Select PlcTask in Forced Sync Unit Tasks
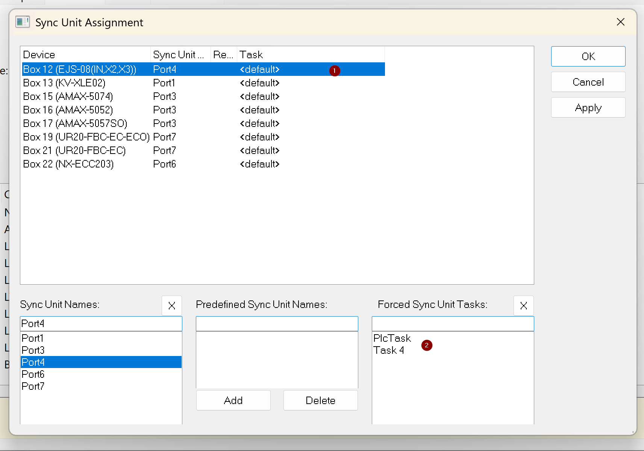Image resolution: width=644 pixels, height=451 pixels. click(x=392, y=338)
